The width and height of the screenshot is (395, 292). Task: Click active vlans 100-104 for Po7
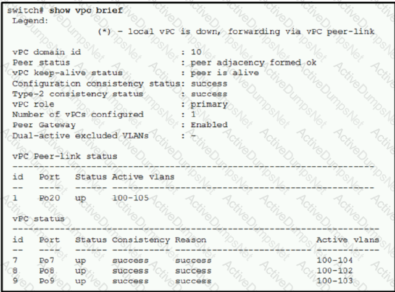[x=335, y=261]
